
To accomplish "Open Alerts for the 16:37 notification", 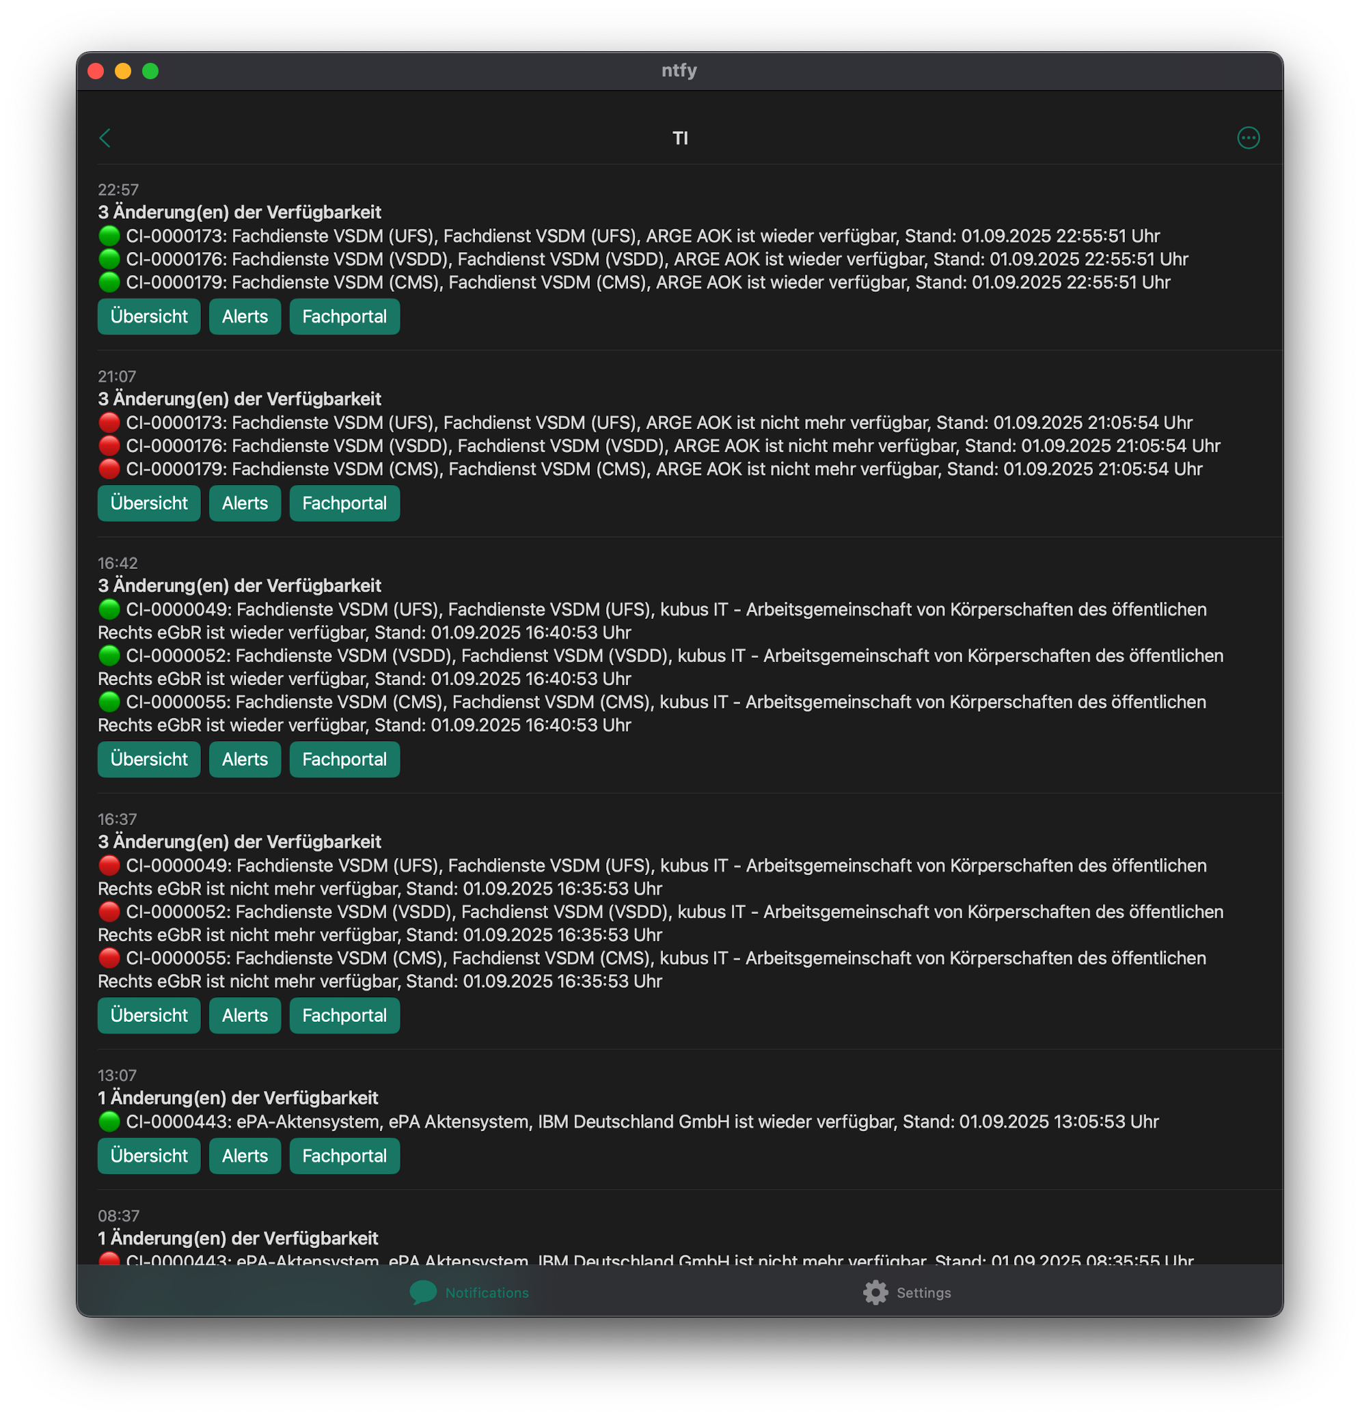I will [245, 1015].
